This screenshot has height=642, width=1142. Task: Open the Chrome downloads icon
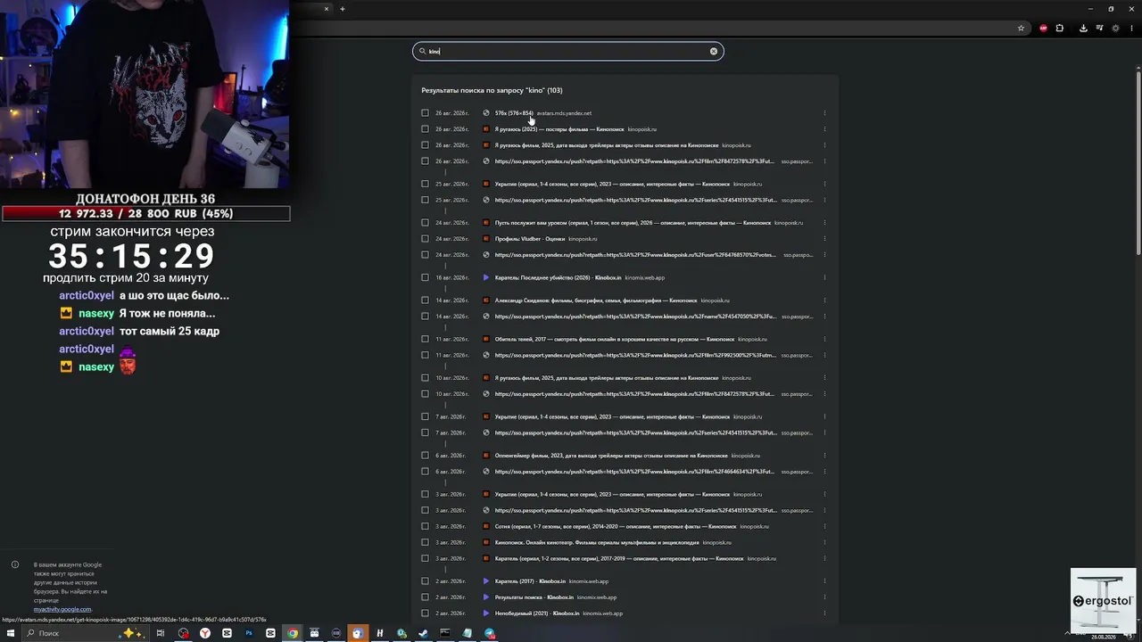1083,28
